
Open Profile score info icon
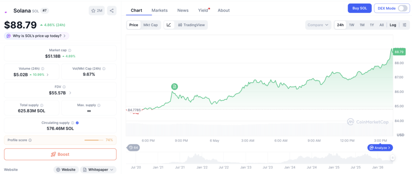(30, 140)
